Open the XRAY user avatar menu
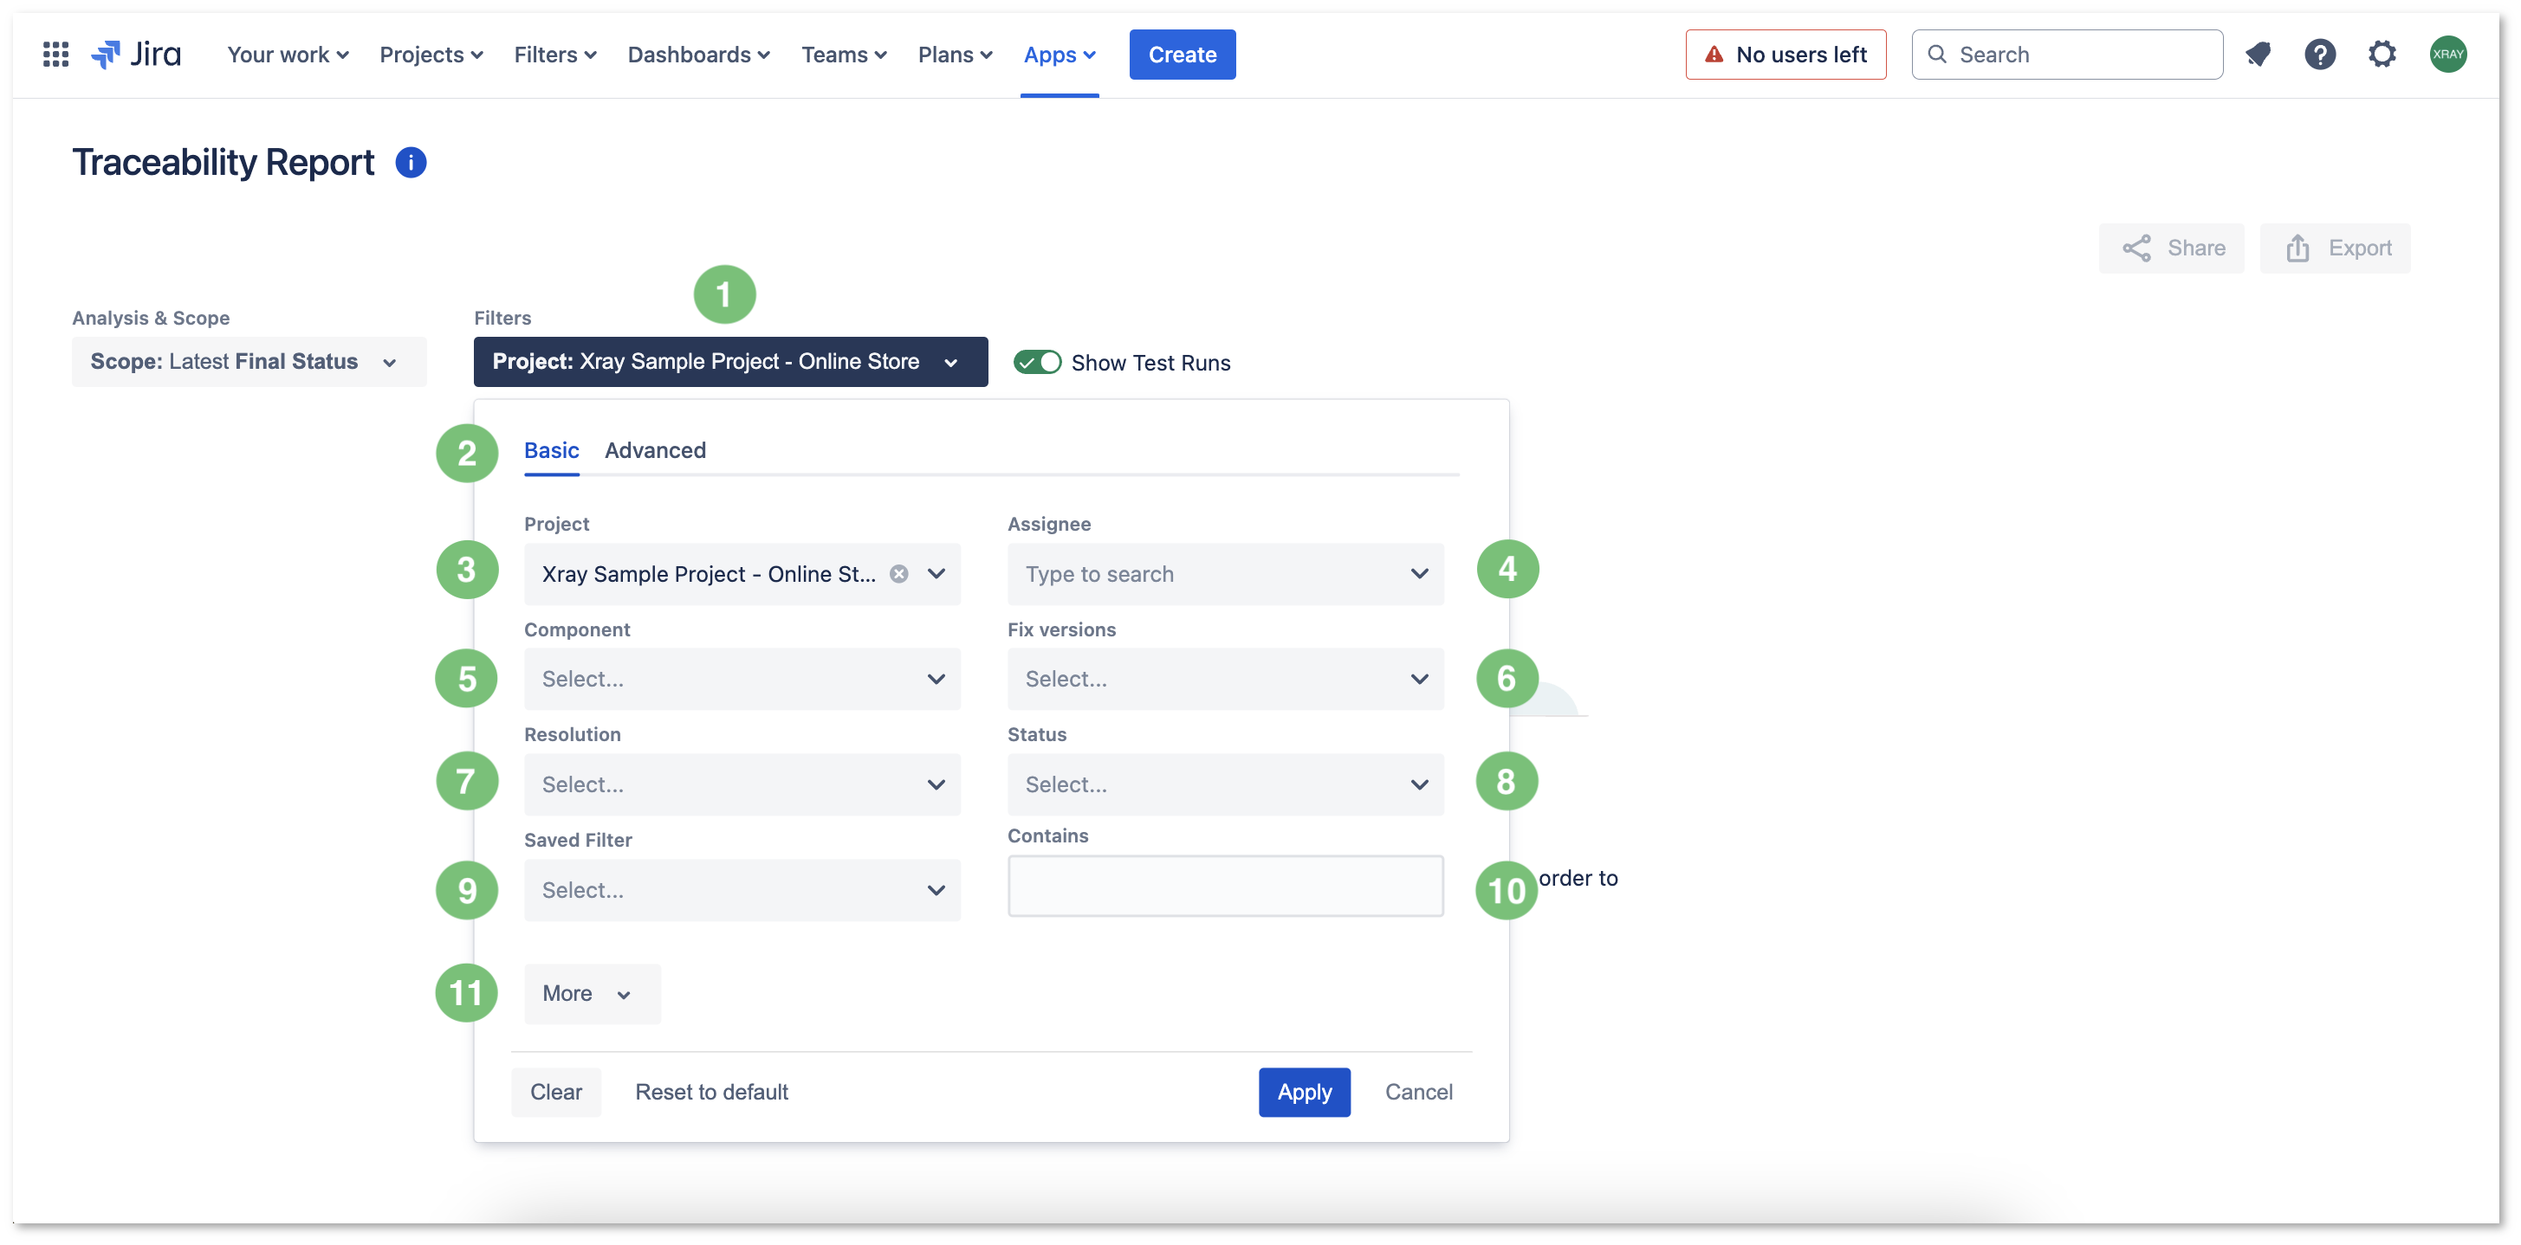 (2447, 55)
